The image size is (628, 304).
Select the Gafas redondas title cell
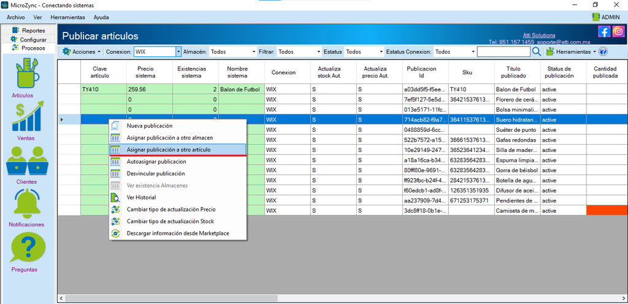click(x=517, y=140)
